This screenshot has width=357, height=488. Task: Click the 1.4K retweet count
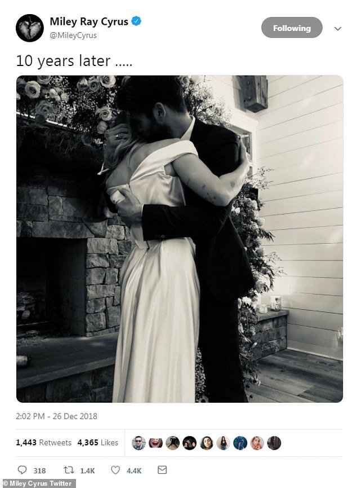click(x=87, y=470)
